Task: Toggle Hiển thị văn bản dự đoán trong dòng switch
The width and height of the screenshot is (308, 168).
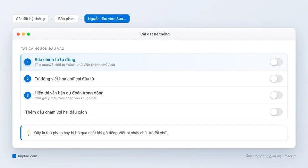Action: (x=276, y=96)
